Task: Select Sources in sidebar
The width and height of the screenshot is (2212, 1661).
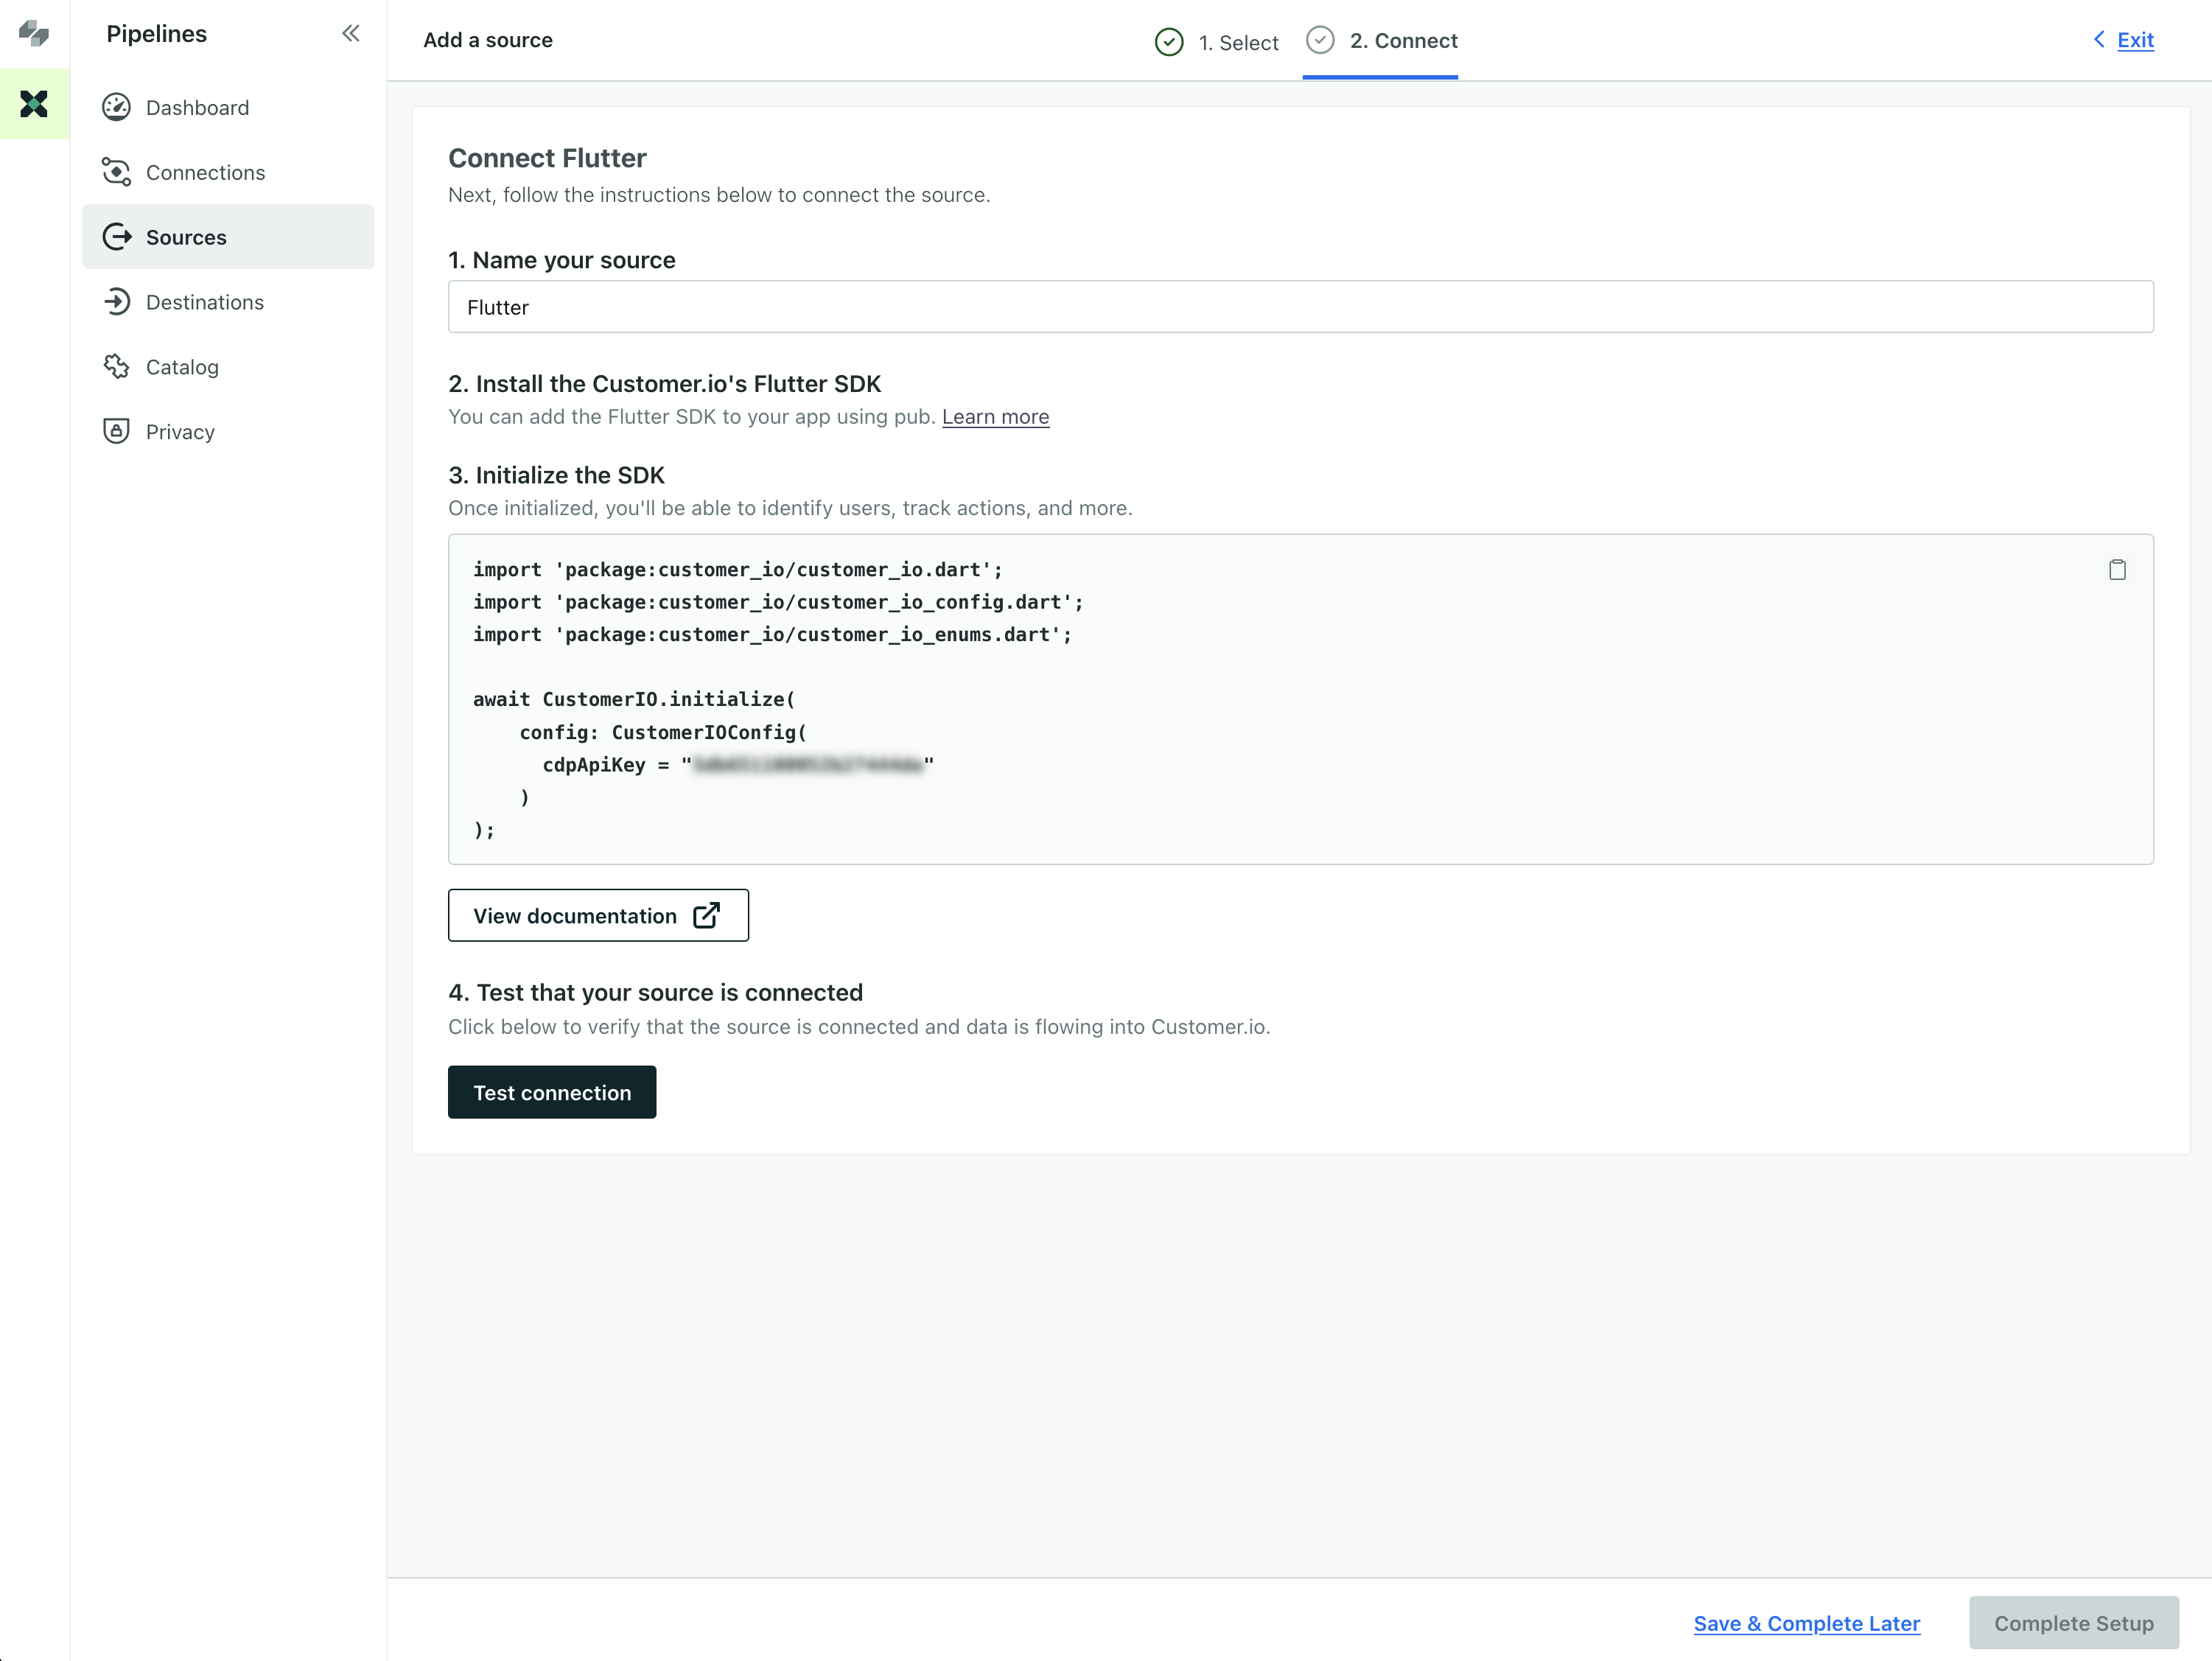Action: (228, 237)
